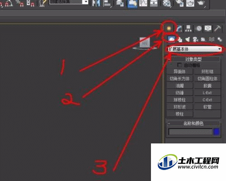The image size is (226, 181).
Task: Open the Display panel tab
Action: (208, 29)
